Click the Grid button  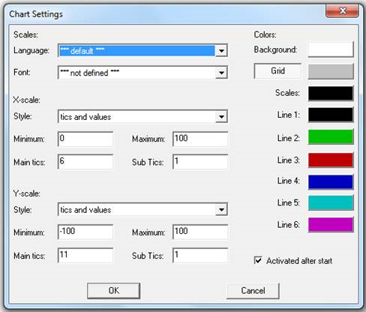click(x=277, y=71)
